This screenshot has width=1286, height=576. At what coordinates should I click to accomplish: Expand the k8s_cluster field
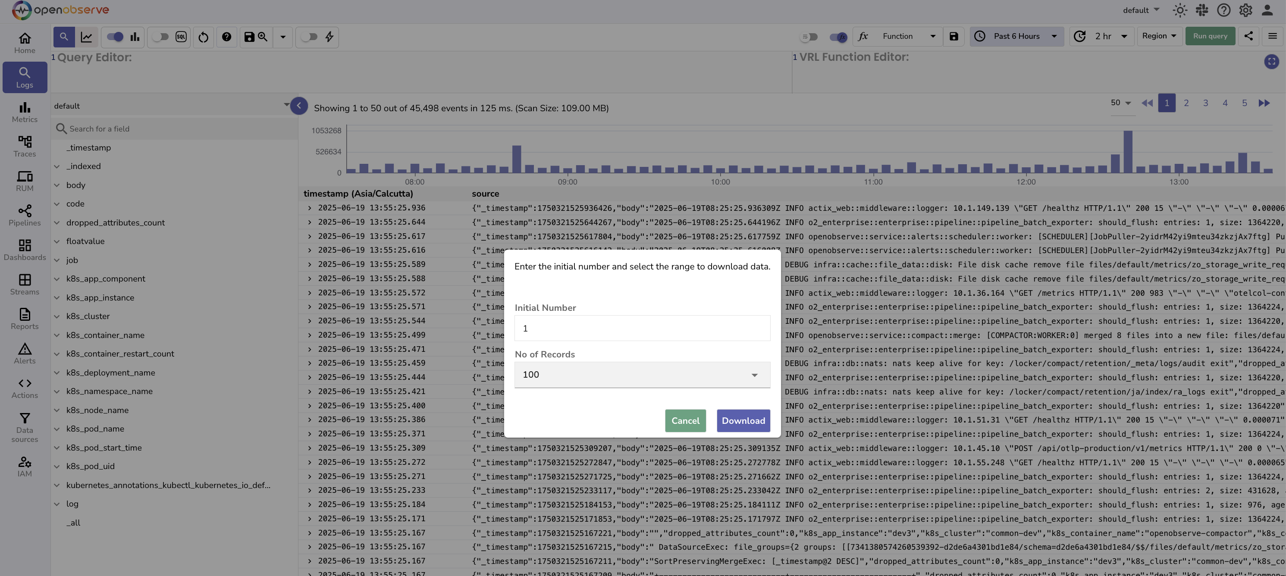57,316
